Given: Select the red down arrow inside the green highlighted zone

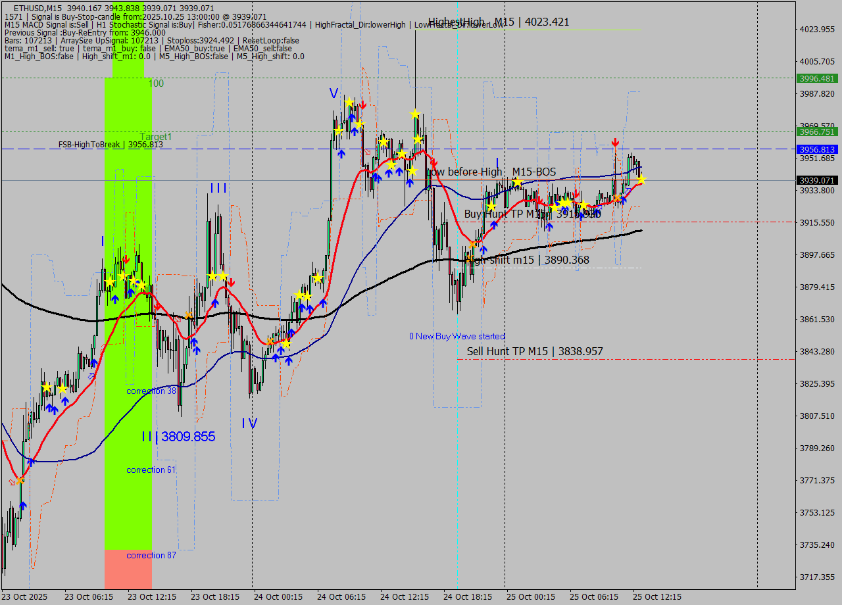Looking at the screenshot, I should [126, 259].
